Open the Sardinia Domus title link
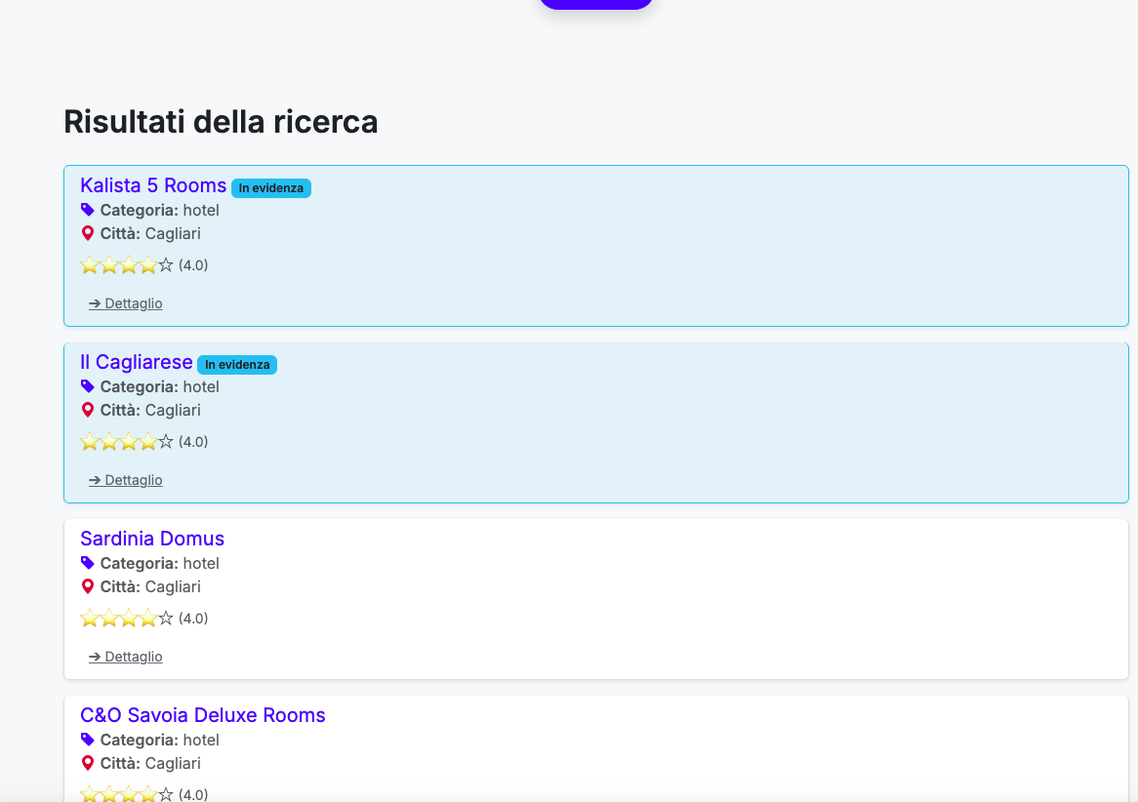Screen dimensions: 1138x802 (x=152, y=539)
